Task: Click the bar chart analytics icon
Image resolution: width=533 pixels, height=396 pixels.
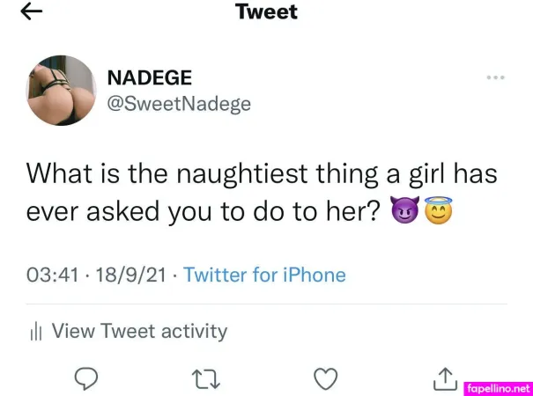Action: 36,332
